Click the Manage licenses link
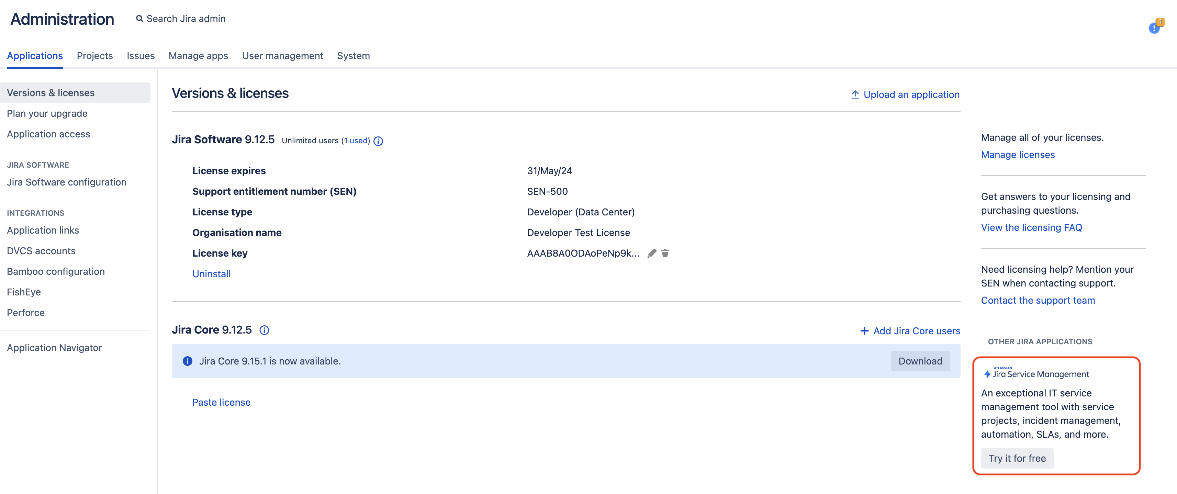The image size is (1177, 494). 1018,155
